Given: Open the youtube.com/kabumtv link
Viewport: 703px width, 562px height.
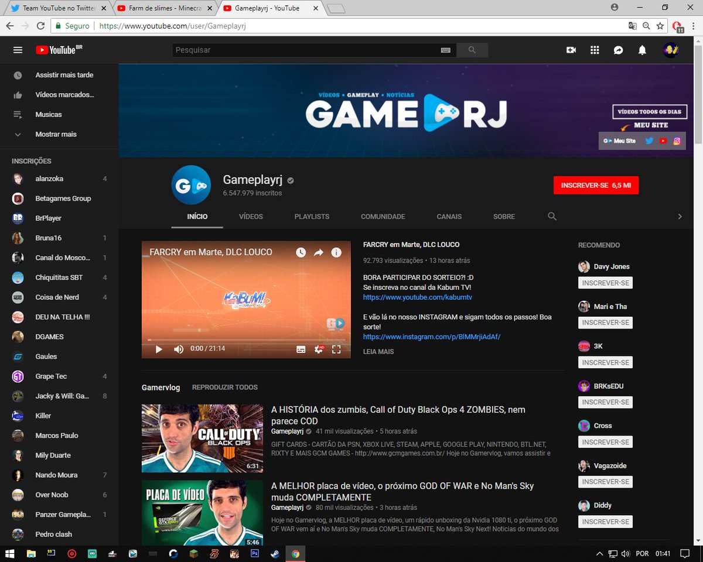Looking at the screenshot, I should pyautogui.click(x=418, y=297).
